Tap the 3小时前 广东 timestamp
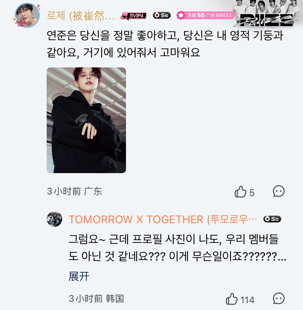 (x=74, y=191)
